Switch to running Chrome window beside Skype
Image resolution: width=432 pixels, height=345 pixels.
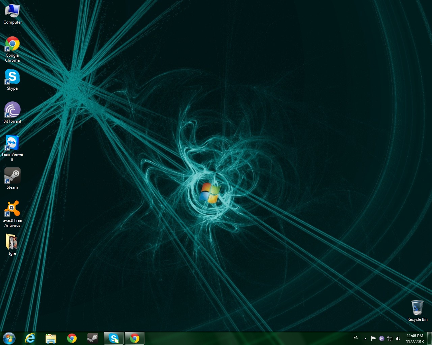pos(135,338)
